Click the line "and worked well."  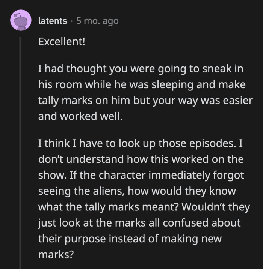pos(80,117)
